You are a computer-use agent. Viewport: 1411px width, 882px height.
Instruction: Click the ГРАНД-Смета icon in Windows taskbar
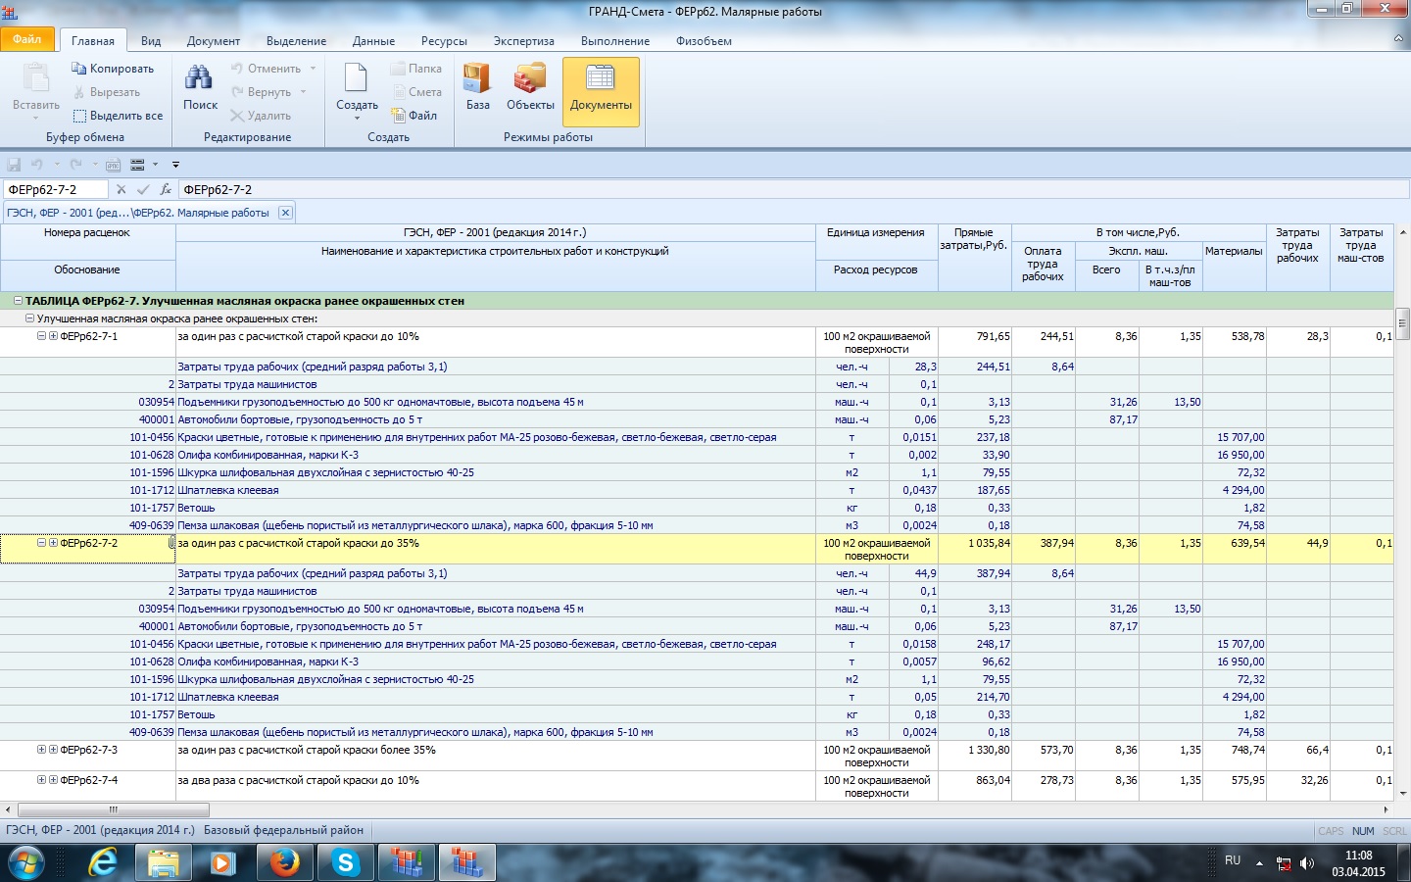(x=467, y=862)
